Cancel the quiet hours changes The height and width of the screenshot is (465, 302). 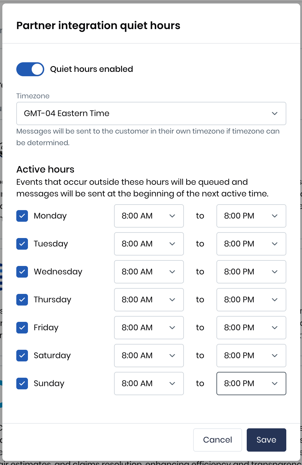click(217, 440)
